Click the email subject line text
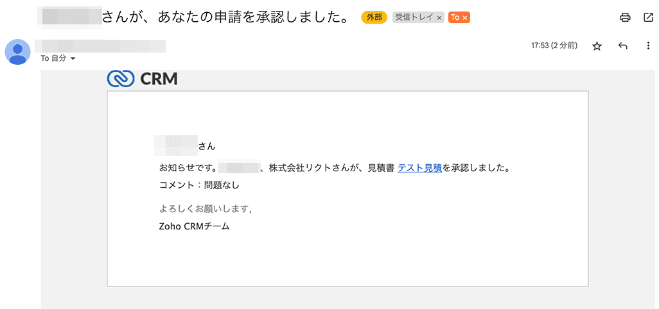659x309 pixels. coord(227,17)
